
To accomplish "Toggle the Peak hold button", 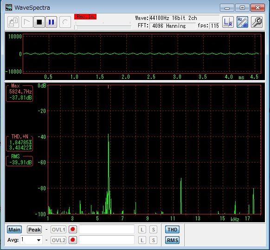I will (34, 230).
